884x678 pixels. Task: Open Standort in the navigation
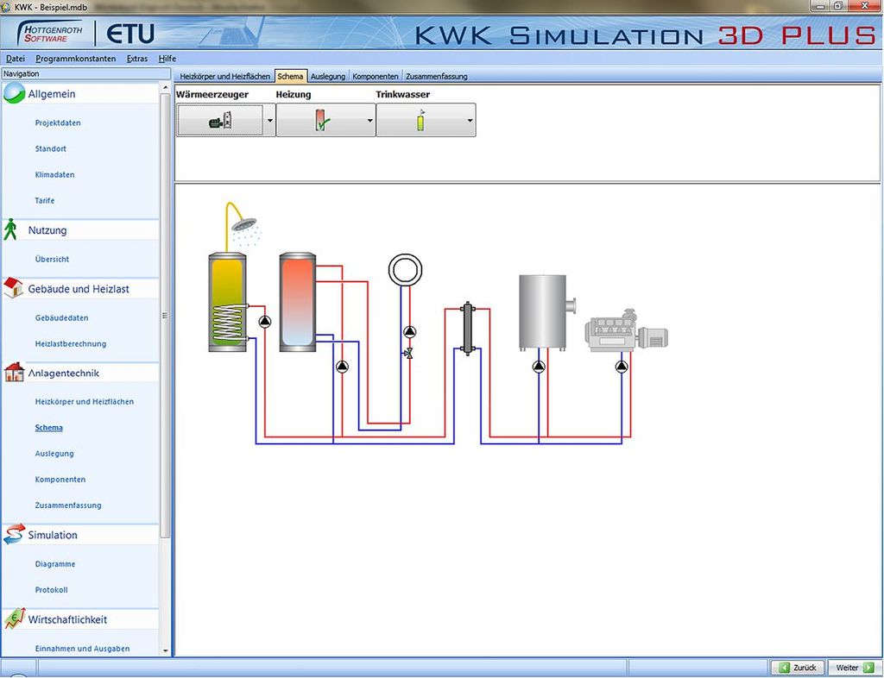click(x=50, y=148)
